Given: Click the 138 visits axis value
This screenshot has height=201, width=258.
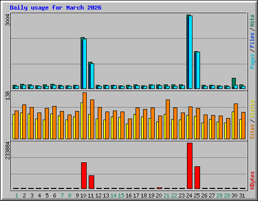Looking at the screenshot, I should point(8,96).
